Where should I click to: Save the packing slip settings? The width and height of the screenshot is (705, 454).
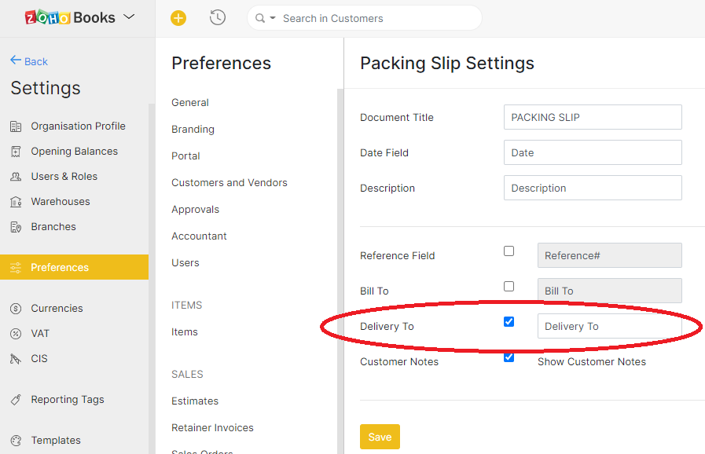click(380, 437)
